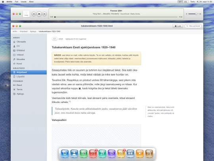Click the track progress bar
Screen dimensions: 214x161
(x=116, y=17)
